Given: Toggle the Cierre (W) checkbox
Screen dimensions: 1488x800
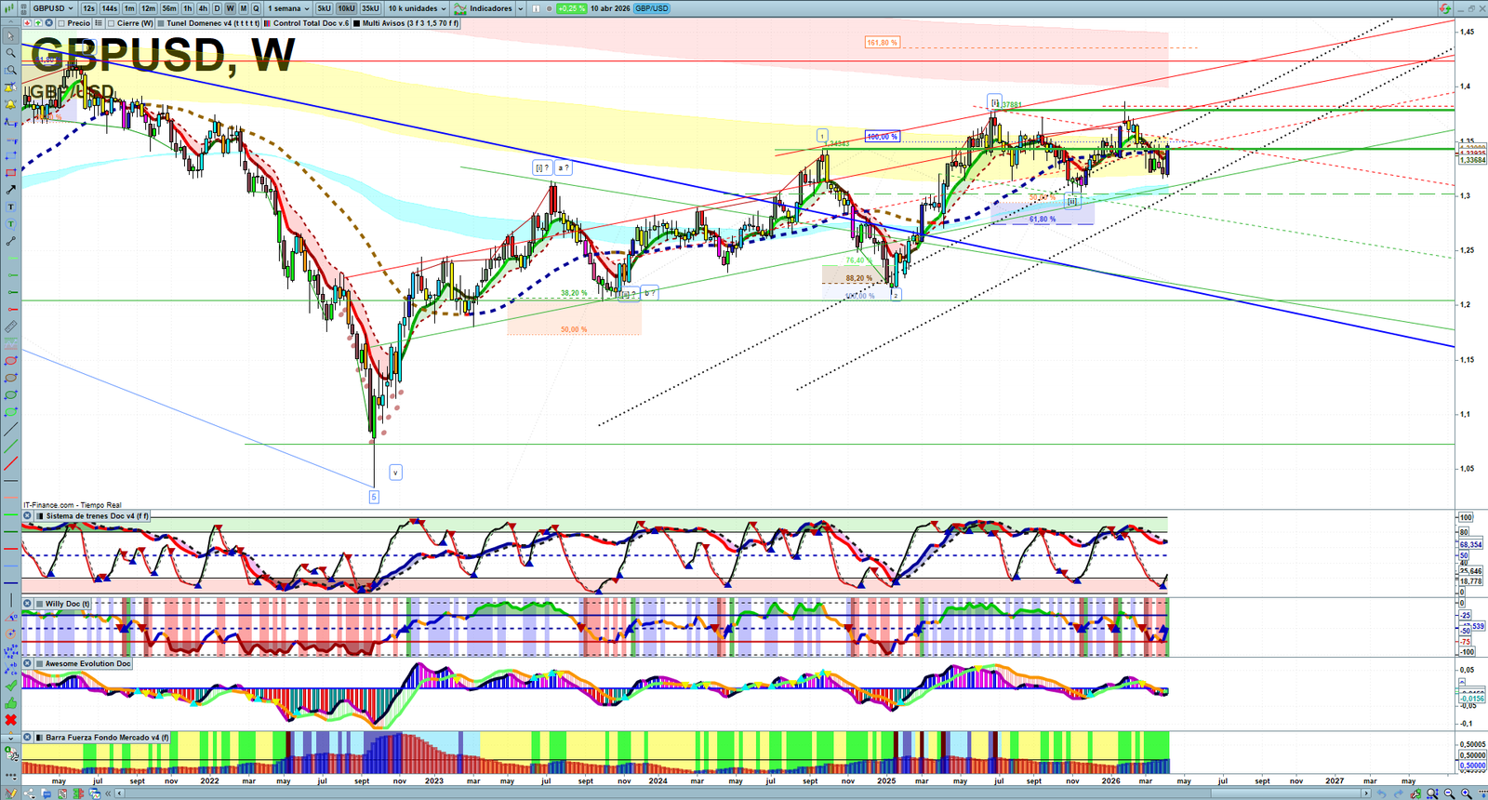Looking at the screenshot, I should (x=112, y=23).
